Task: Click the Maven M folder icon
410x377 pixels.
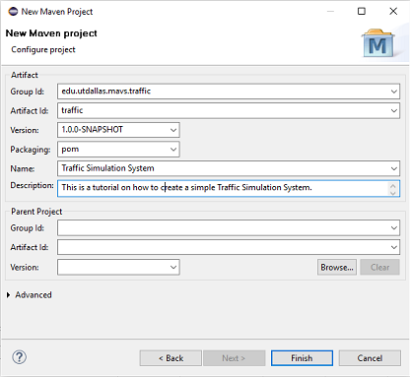Action: [x=378, y=44]
